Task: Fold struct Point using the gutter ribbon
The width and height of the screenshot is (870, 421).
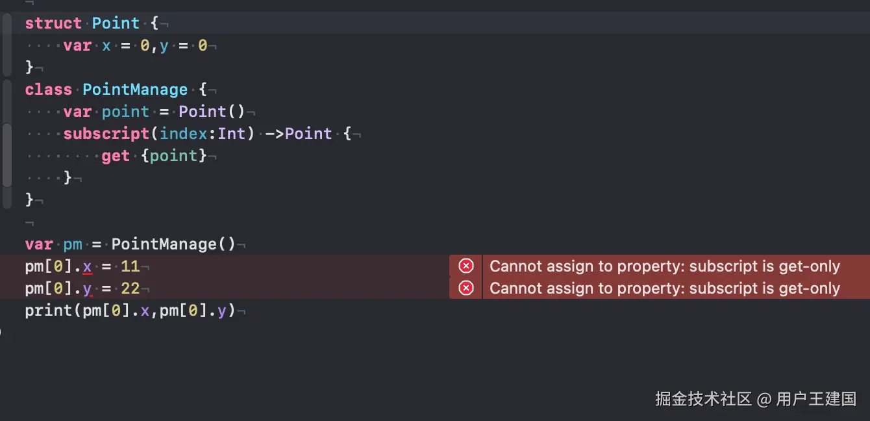Action: pos(7,45)
